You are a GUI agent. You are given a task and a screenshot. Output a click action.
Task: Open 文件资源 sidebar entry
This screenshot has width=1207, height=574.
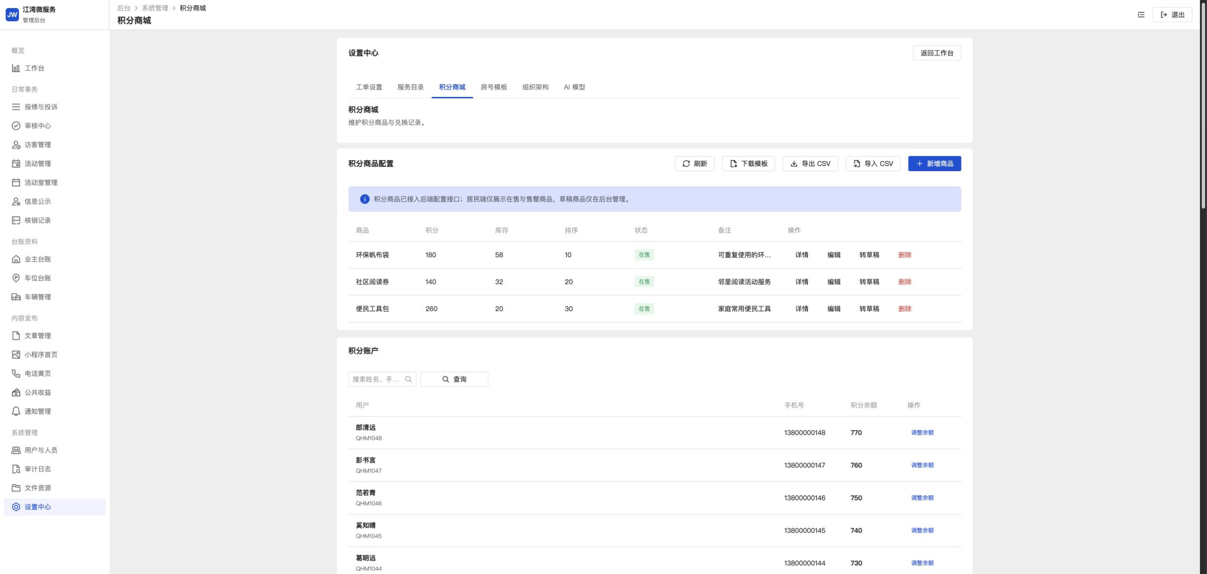pyautogui.click(x=55, y=488)
